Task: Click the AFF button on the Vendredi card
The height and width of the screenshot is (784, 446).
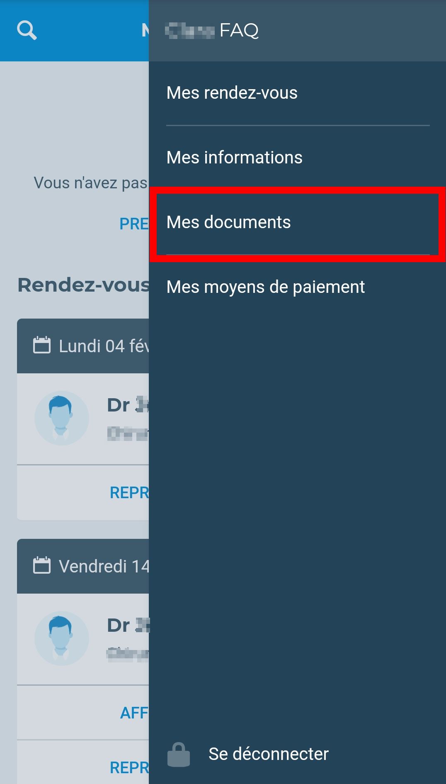Action: coord(134,713)
